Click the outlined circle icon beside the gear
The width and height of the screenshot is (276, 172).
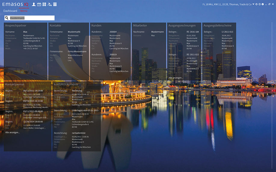(x=259, y=4)
